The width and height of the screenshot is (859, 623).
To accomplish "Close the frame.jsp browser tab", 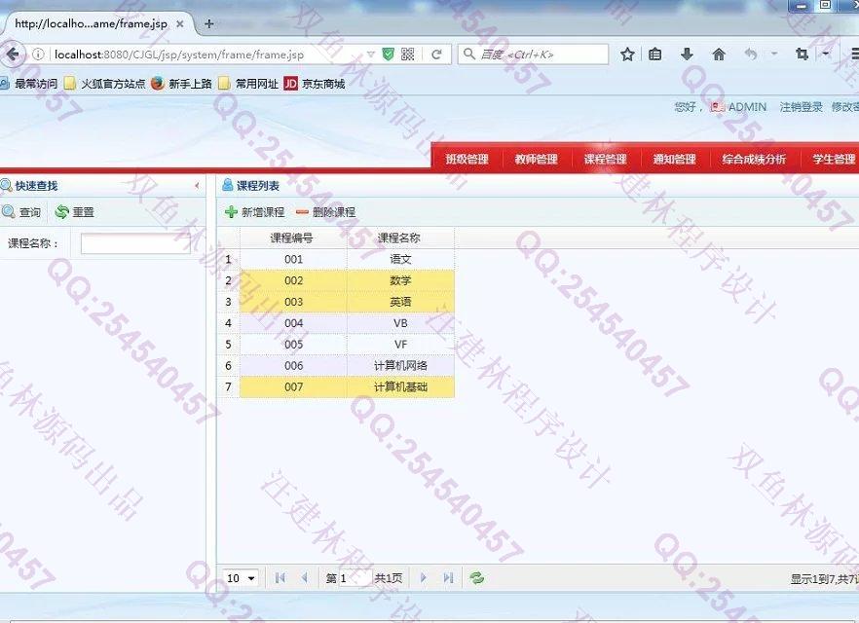I will tap(179, 24).
